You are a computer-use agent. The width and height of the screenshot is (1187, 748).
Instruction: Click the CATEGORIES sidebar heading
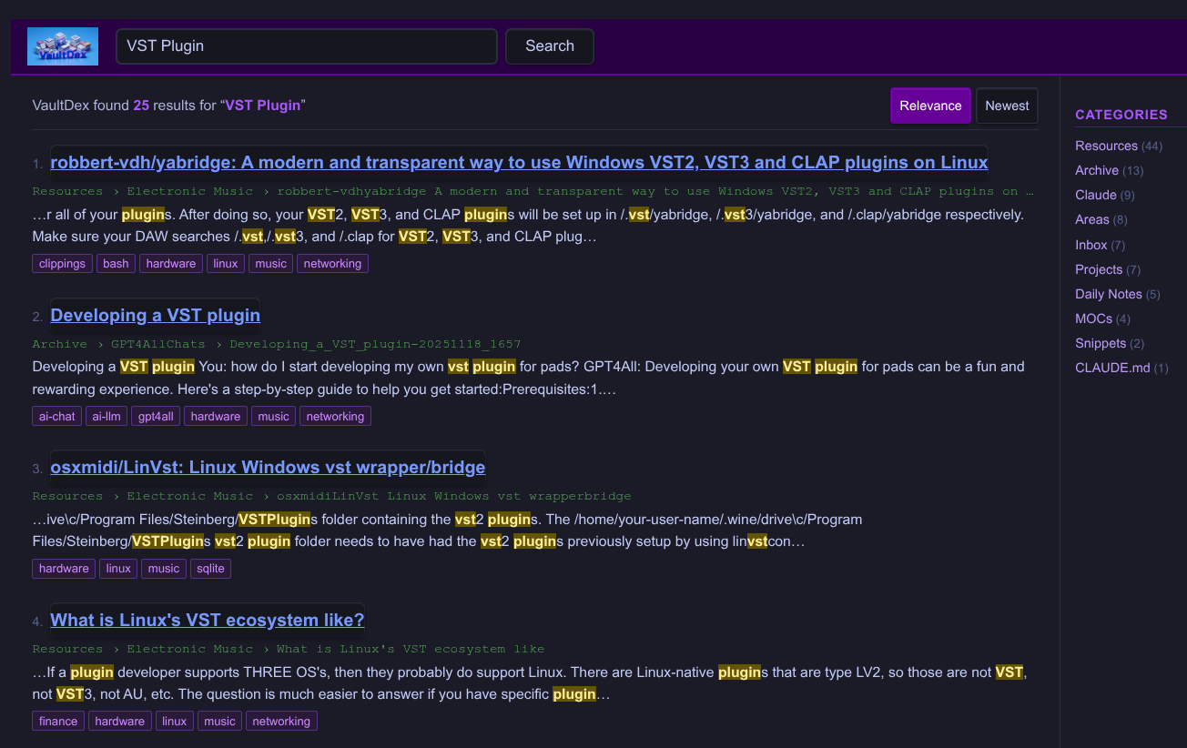[x=1121, y=115]
